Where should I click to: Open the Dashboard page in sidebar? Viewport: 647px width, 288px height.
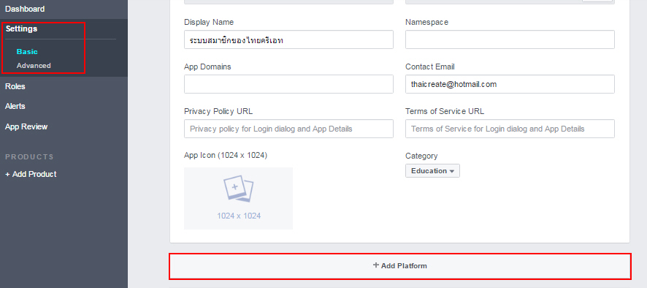coord(25,9)
